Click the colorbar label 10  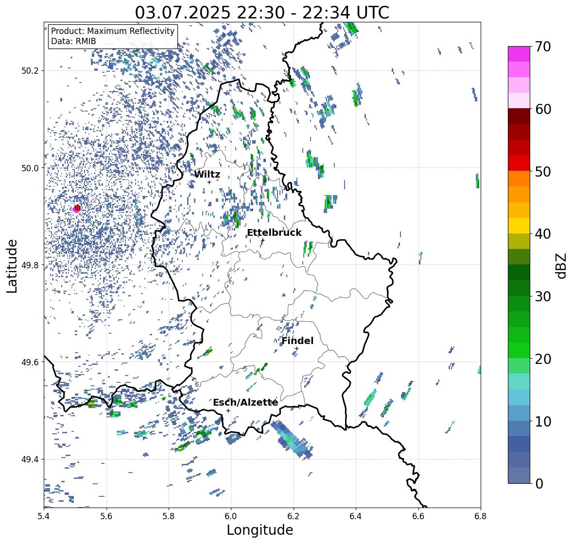pyautogui.click(x=543, y=421)
